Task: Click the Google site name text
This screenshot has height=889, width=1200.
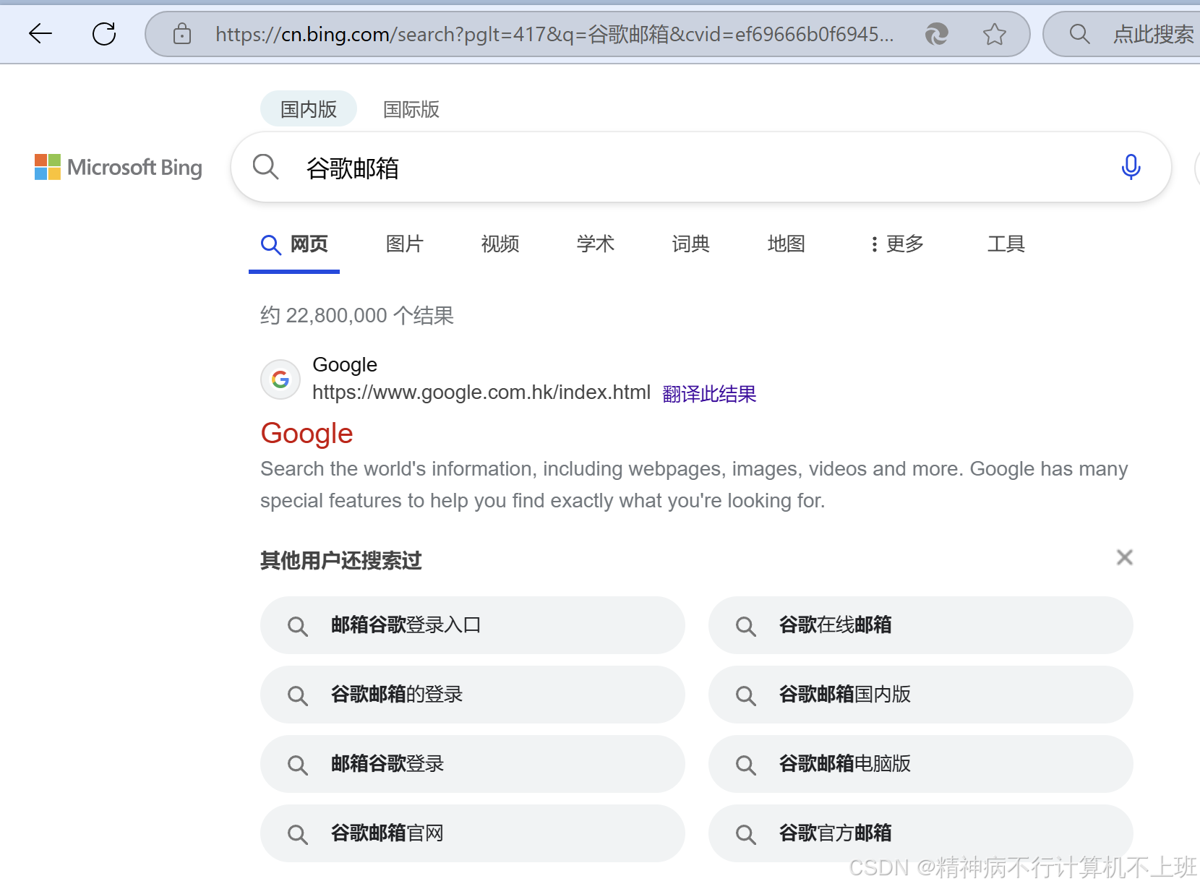Action: (x=345, y=365)
